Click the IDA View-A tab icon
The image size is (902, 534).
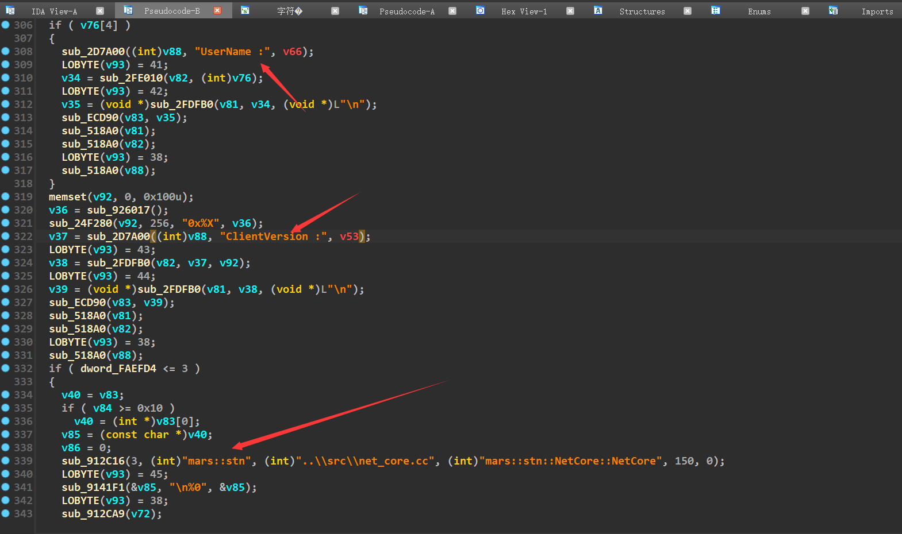(x=10, y=10)
